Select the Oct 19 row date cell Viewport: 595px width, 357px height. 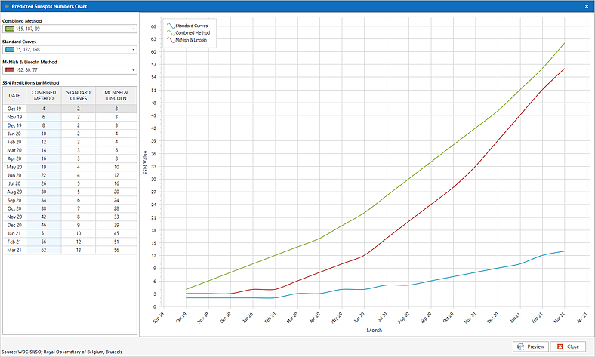(x=14, y=109)
